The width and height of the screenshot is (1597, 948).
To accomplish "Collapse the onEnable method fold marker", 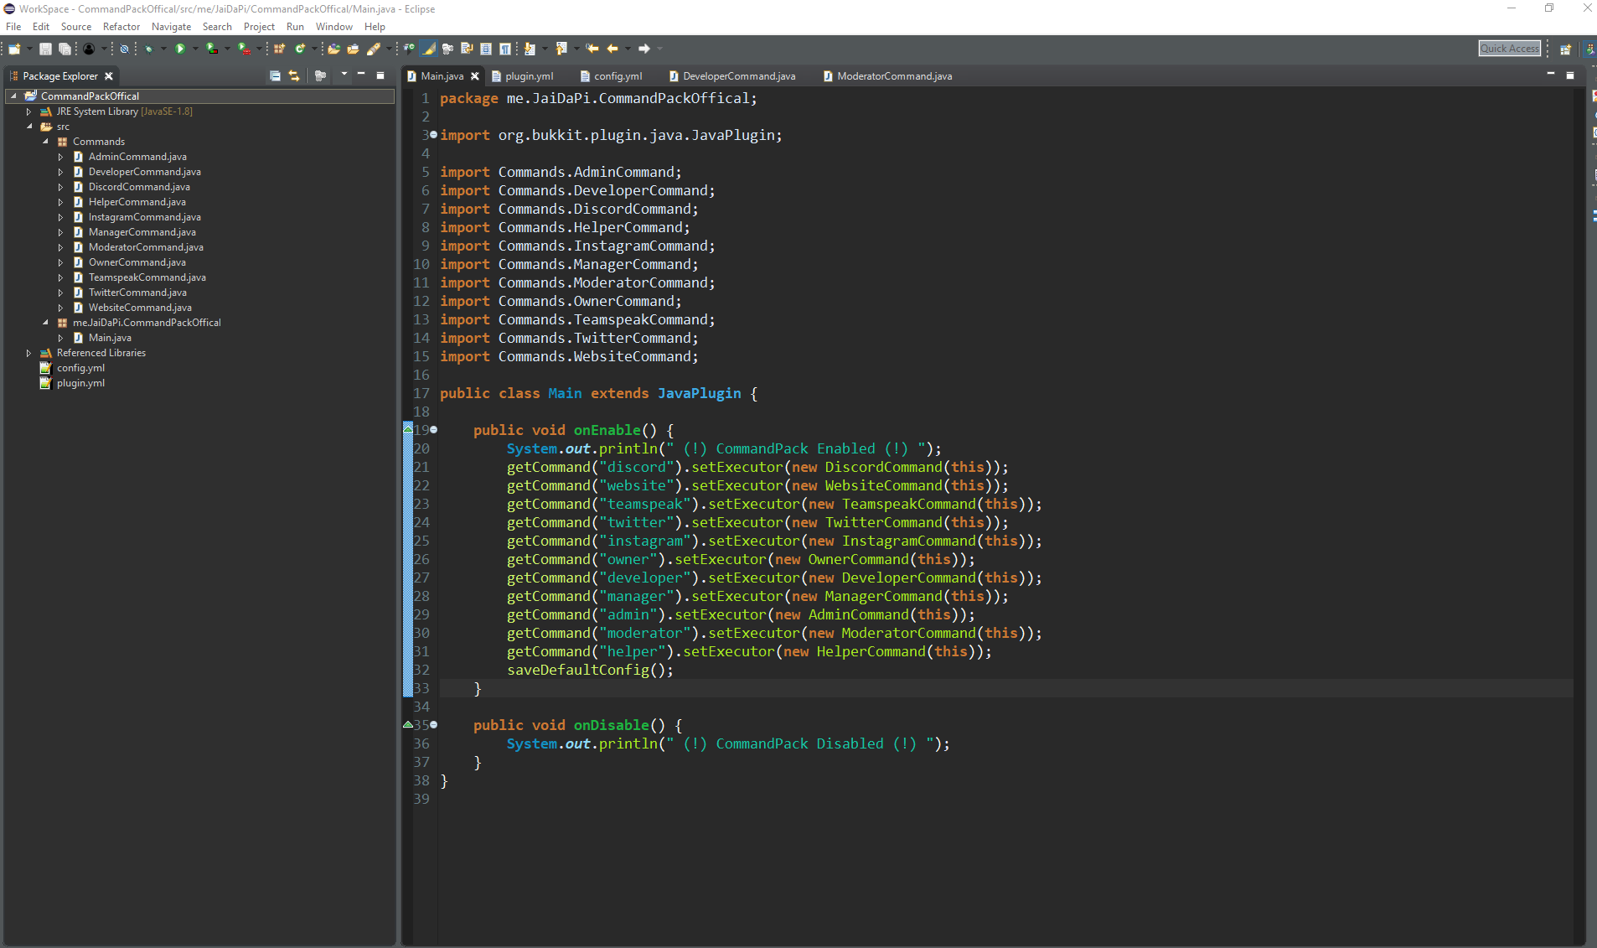I will click(x=433, y=430).
